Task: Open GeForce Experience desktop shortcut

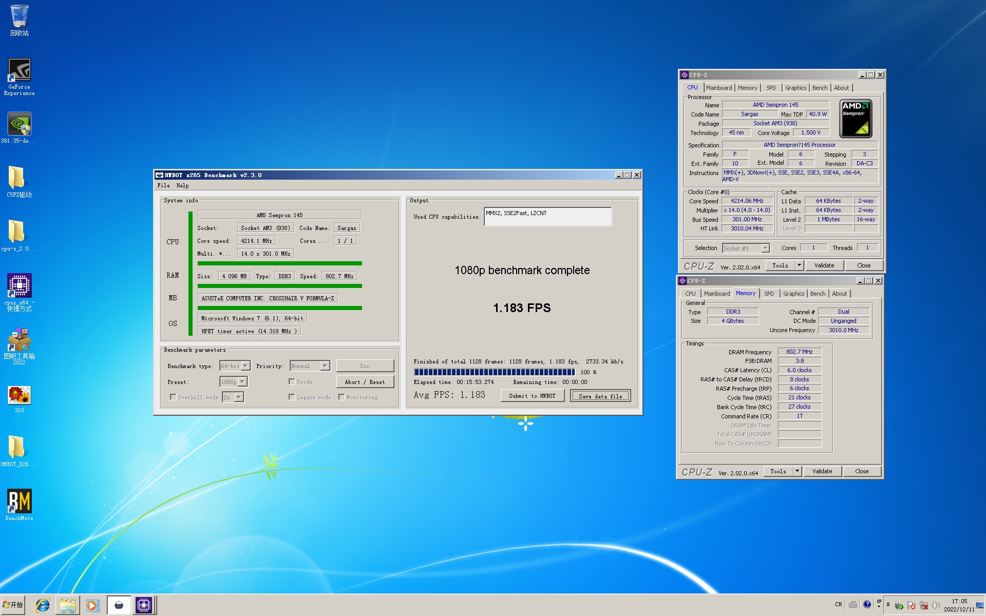Action: (x=19, y=77)
